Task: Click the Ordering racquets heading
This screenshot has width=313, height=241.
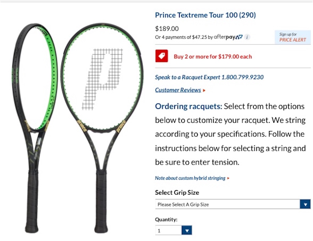Action: click(x=189, y=107)
